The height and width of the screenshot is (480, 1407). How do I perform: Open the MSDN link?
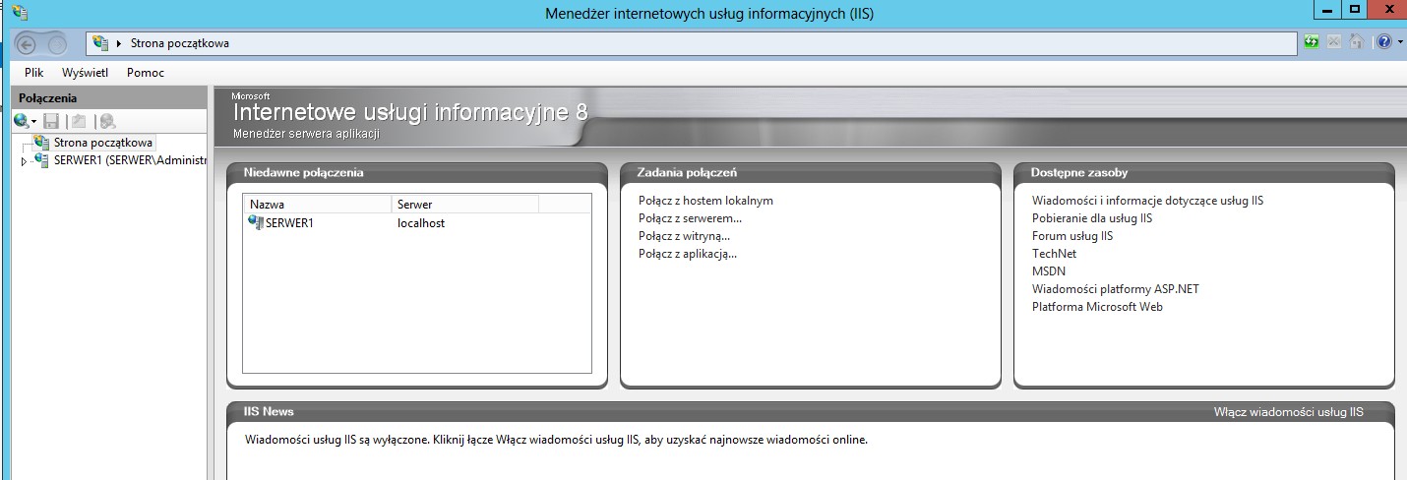(x=1048, y=271)
